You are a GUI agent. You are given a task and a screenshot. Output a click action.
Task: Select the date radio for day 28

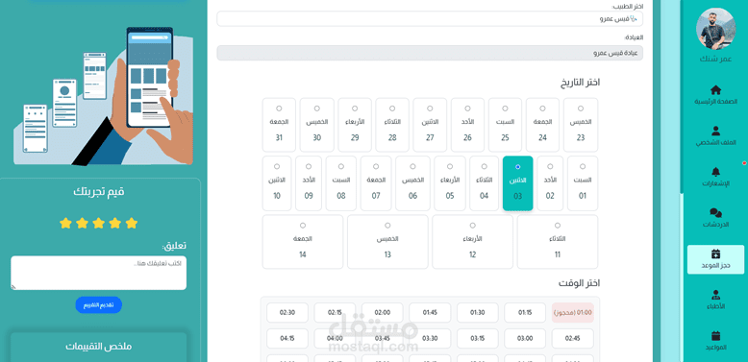click(x=392, y=109)
